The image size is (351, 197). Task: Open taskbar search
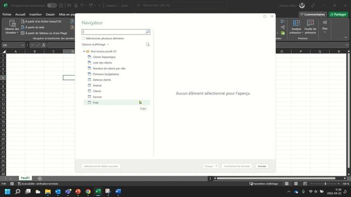pyautogui.click(x=18, y=192)
